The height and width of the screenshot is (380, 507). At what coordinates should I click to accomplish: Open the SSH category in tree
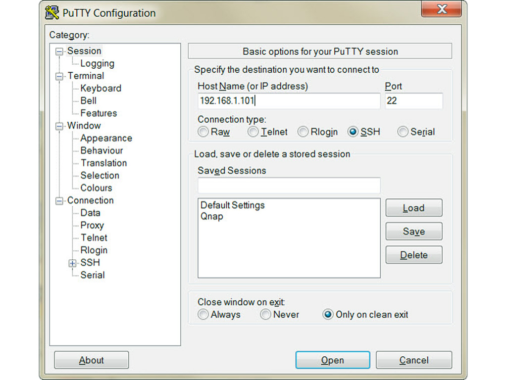point(90,263)
